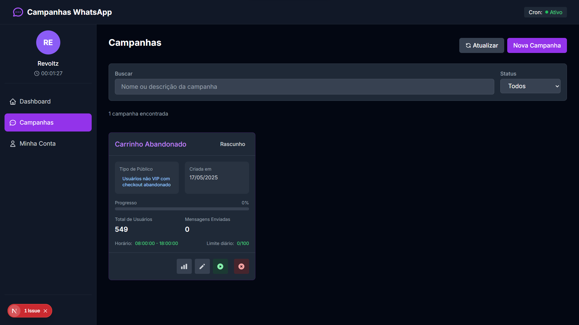The image size is (579, 325).
Task: Click the Rascunho status badge
Action: pyautogui.click(x=233, y=144)
